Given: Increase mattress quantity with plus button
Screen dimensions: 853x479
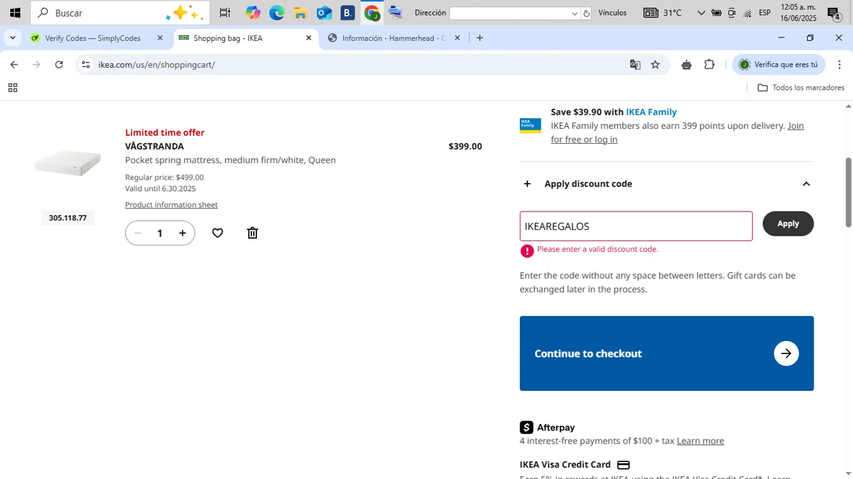Looking at the screenshot, I should (183, 233).
